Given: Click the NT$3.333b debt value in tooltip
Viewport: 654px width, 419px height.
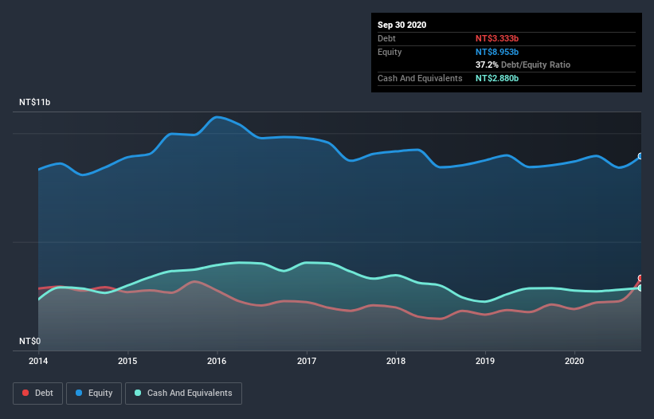Looking at the screenshot, I should [x=497, y=38].
